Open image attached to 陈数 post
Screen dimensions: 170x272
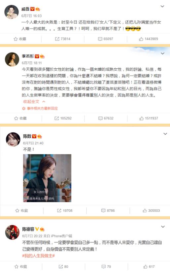pyautogui.click(x=47, y=178)
